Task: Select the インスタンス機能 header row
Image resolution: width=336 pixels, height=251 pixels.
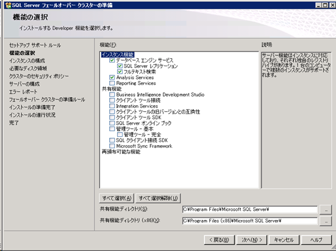Action: pos(118,55)
